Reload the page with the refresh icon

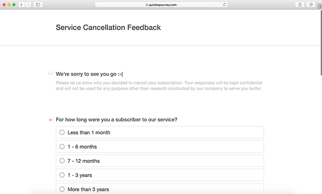[x=224, y=5]
